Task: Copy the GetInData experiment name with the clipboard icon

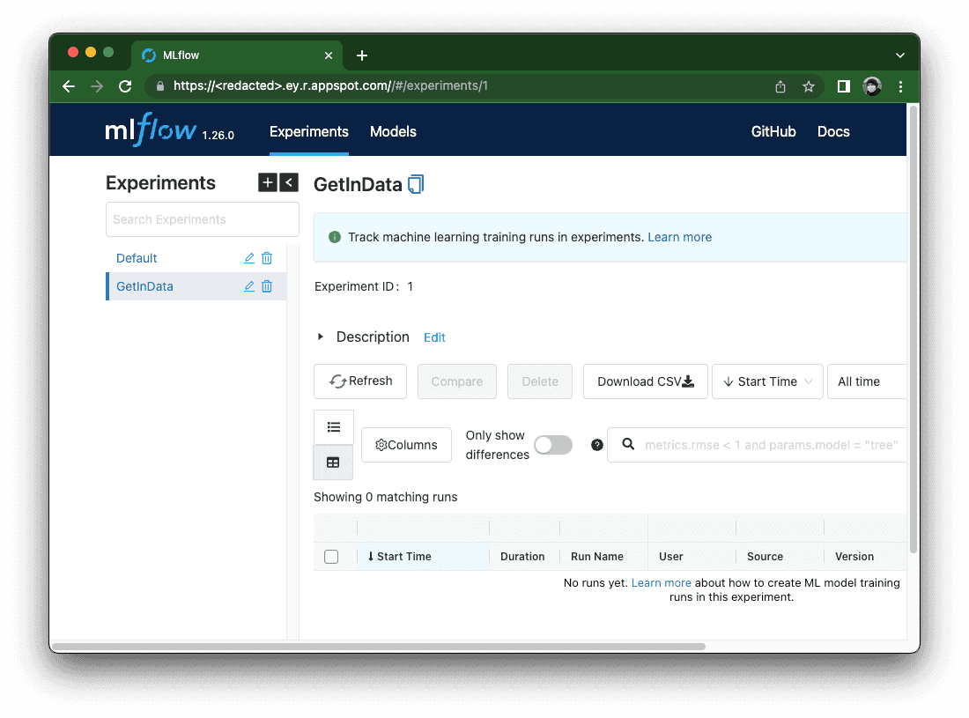Action: [x=416, y=184]
